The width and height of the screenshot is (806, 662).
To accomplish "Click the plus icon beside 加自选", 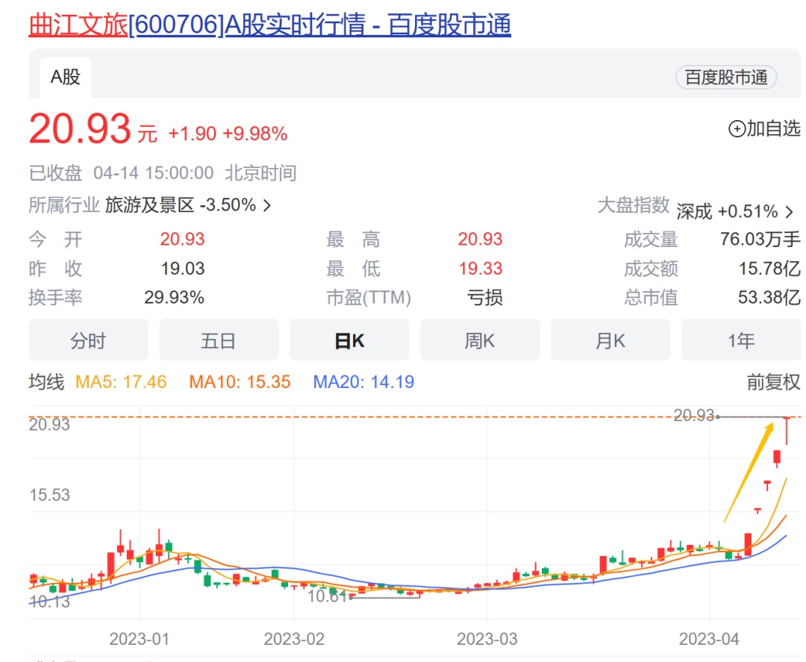I will tap(737, 128).
